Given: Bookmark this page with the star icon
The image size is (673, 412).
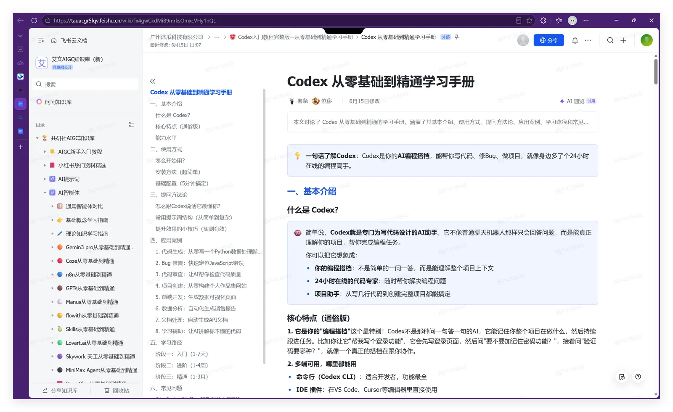Looking at the screenshot, I should point(530,20).
